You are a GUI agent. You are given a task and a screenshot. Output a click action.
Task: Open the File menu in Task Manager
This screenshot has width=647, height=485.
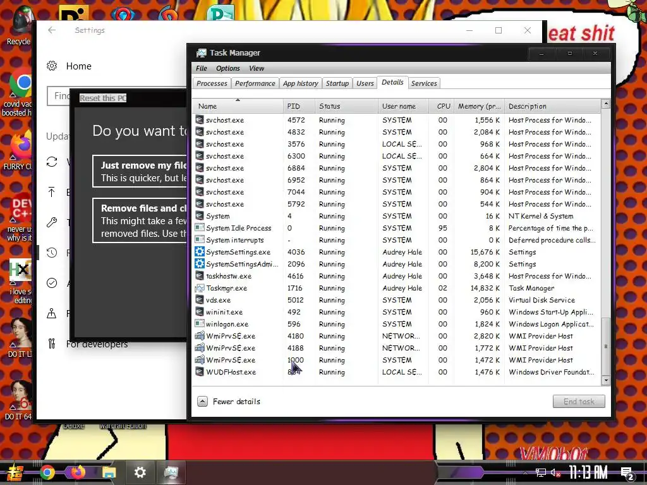[x=202, y=68]
